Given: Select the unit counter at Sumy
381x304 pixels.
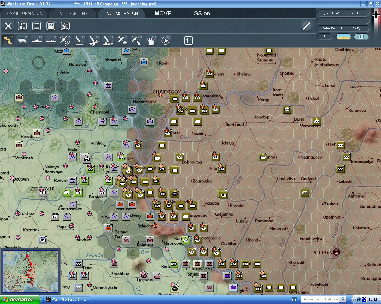Looking at the screenshot, I should [341, 145].
